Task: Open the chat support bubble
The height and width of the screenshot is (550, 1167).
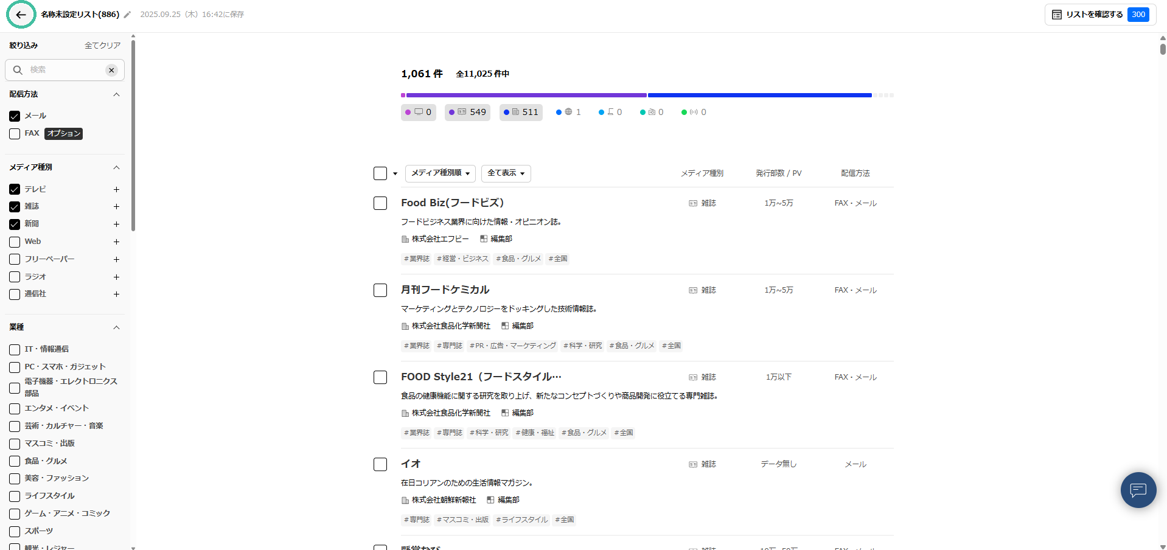Action: (1138, 490)
